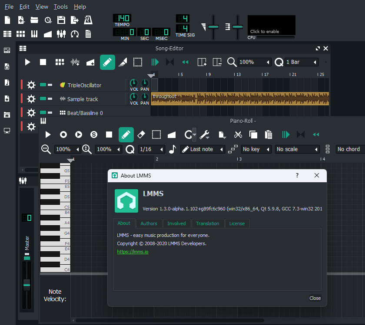Play the song in Song-Editor

[27, 62]
